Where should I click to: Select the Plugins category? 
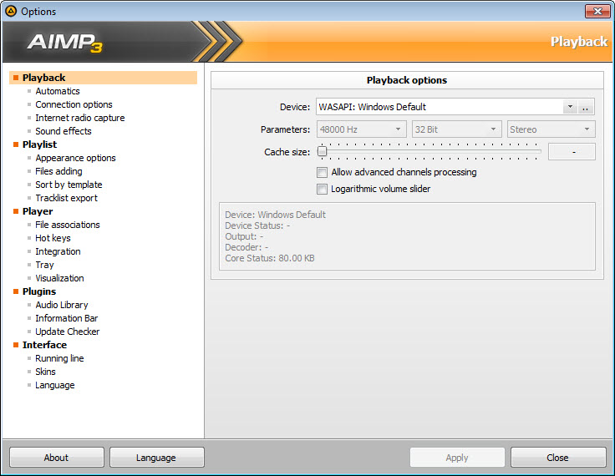click(39, 291)
